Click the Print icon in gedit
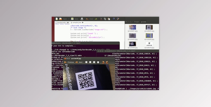 pyautogui.click(x=82, y=19)
